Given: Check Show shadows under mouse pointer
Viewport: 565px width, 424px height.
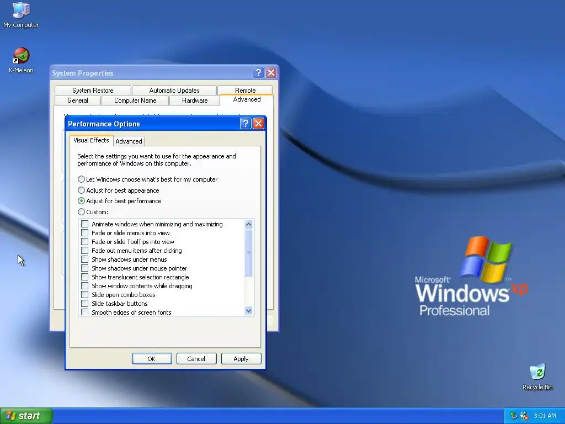Looking at the screenshot, I should pyautogui.click(x=84, y=268).
